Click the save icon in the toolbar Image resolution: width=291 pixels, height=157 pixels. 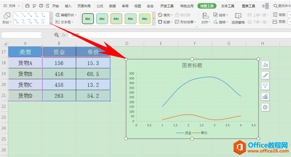click(27, 6)
